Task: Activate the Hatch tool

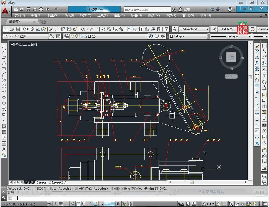Action: [4, 126]
